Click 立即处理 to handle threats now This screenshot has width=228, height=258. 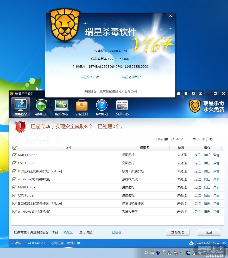pyautogui.click(x=178, y=232)
